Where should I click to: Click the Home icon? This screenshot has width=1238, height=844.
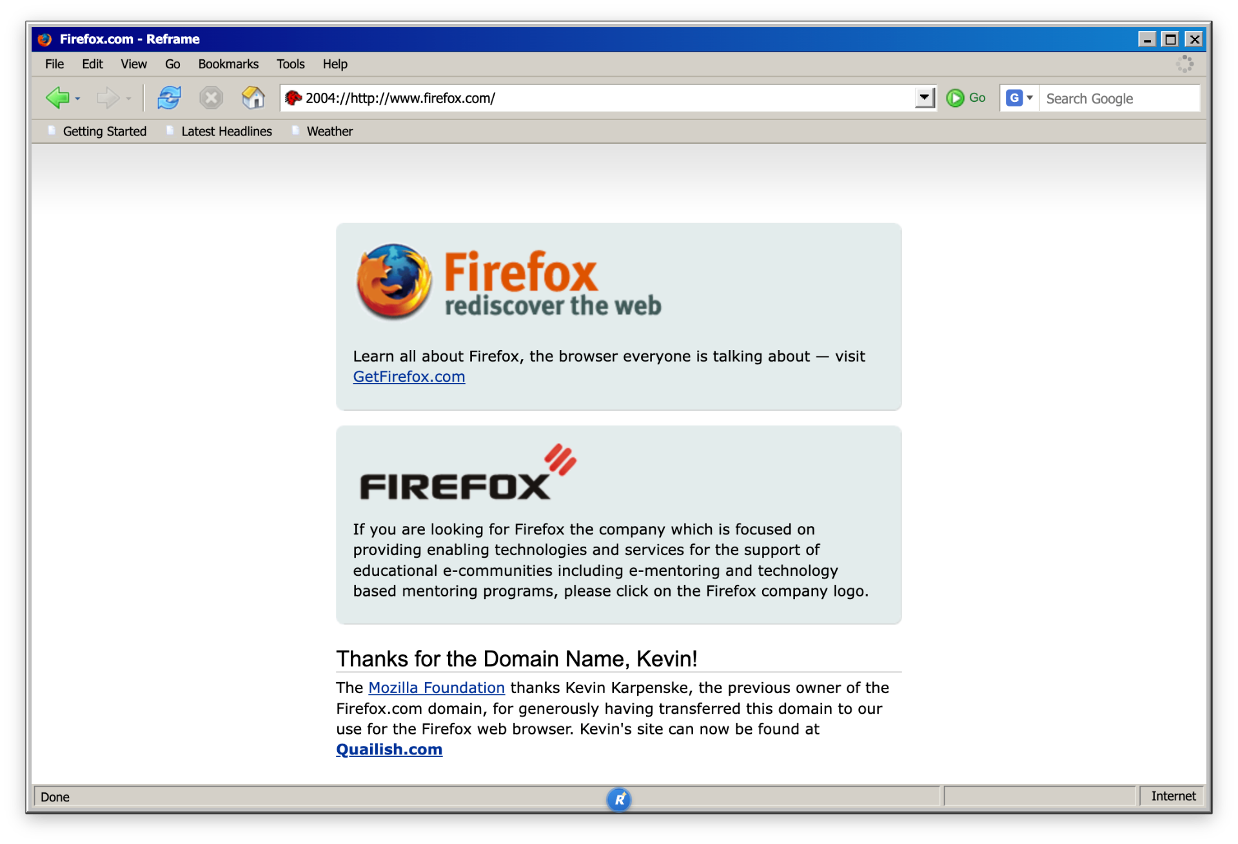point(253,98)
